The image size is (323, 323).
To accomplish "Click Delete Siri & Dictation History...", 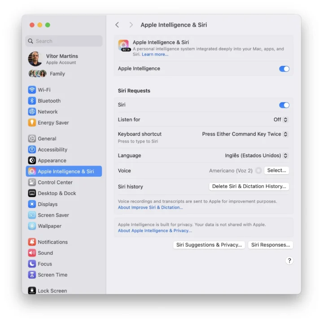I will (x=249, y=186).
